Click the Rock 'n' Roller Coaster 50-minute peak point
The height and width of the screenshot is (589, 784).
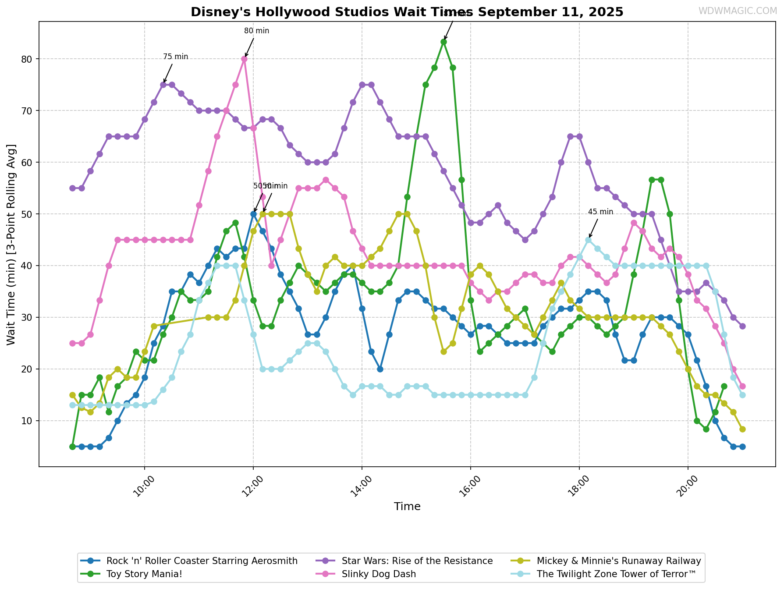tap(253, 214)
